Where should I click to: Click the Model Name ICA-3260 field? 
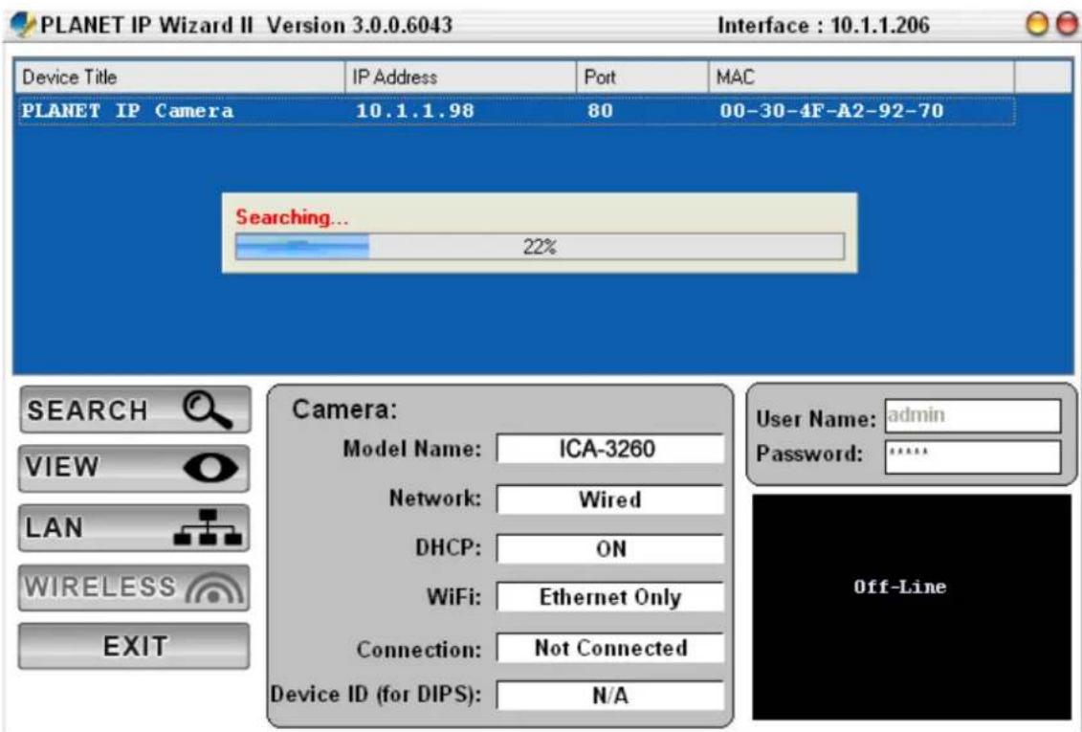(610, 449)
